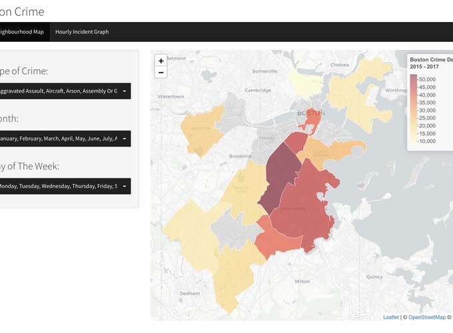Open the Leaflet attribution link

click(391, 317)
